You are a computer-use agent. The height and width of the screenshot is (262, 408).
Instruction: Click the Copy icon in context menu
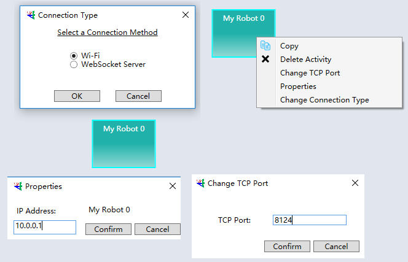coord(265,45)
